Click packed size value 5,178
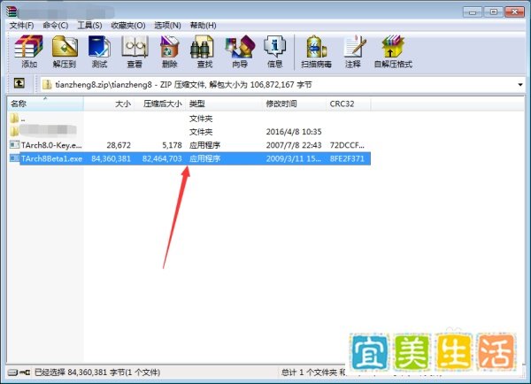Image resolution: width=531 pixels, height=384 pixels. tap(172, 145)
